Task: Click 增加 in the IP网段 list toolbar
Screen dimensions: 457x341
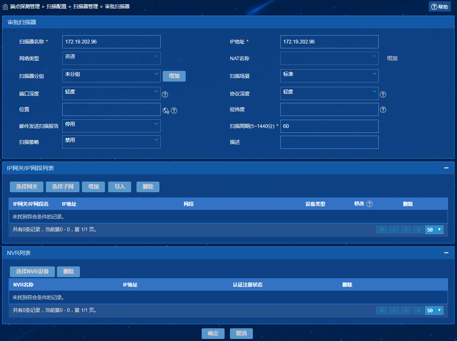Action: tap(93, 187)
